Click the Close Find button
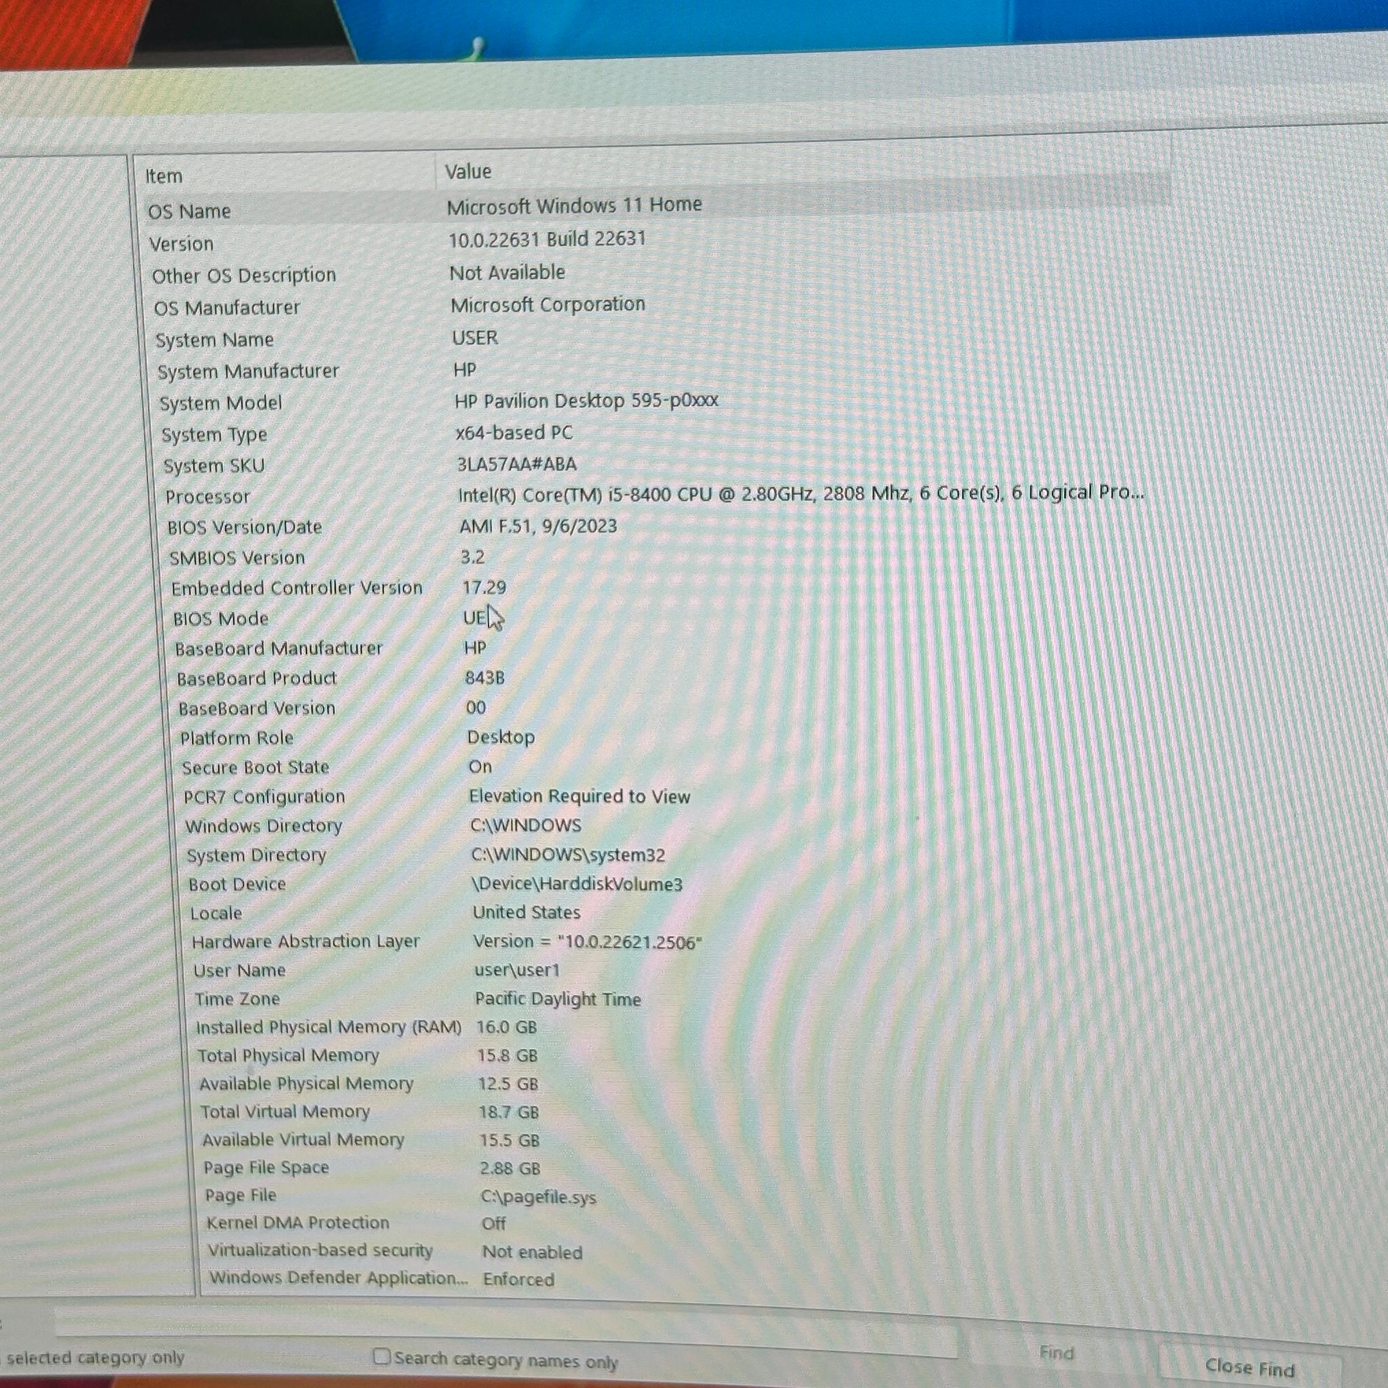1388x1388 pixels. (1249, 1366)
